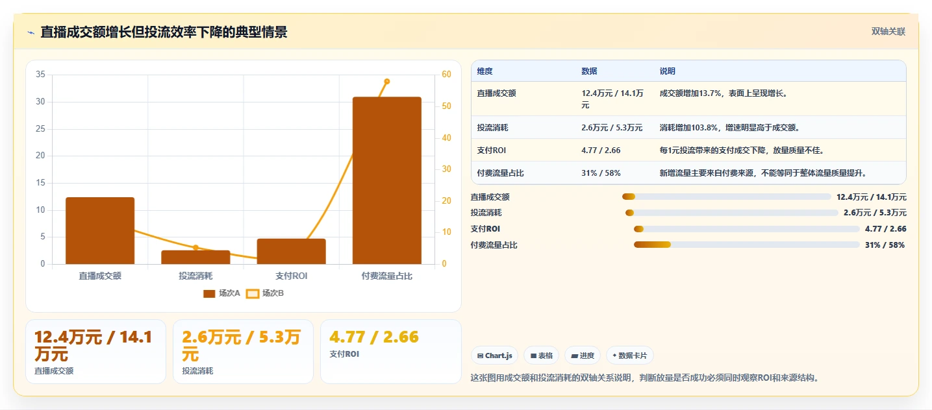The image size is (932, 410).
Task: Click the 付费流量占比 bar in the chart
Action: click(x=387, y=180)
